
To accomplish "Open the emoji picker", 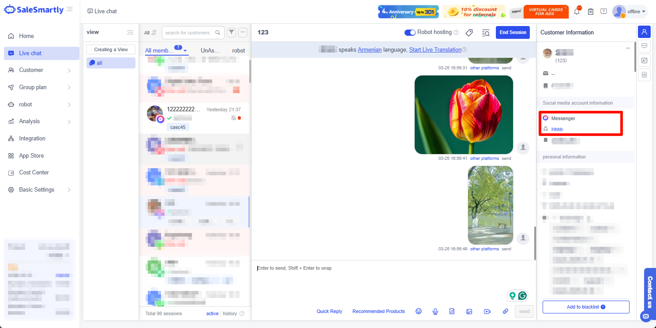I will tap(419, 311).
